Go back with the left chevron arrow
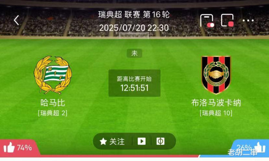This screenshot has width=269, height=161. [x=16, y=20]
